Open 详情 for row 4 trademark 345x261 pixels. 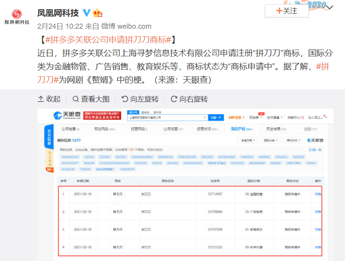pyautogui.click(x=318, y=247)
